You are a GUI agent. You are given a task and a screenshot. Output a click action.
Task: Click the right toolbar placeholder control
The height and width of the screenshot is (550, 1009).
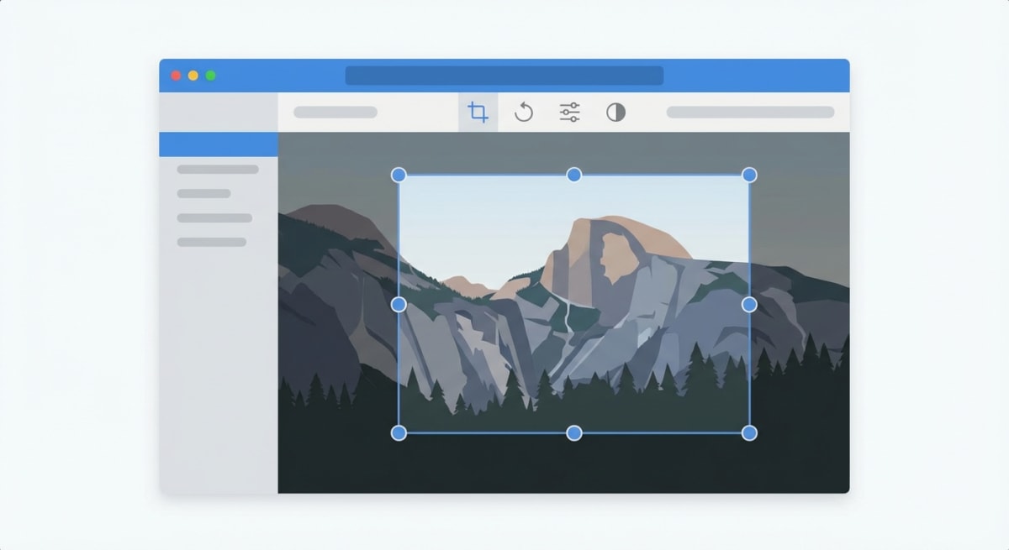tap(750, 112)
